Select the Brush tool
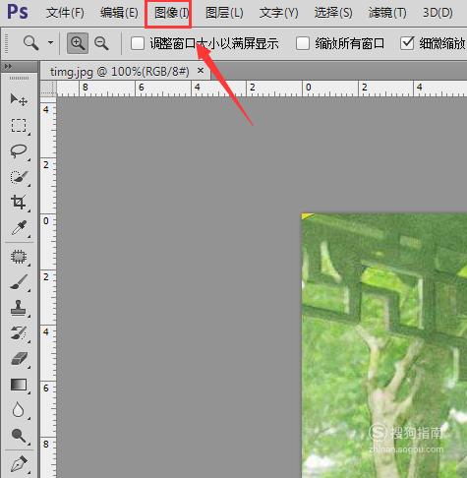Image resolution: width=467 pixels, height=478 pixels. [x=19, y=282]
